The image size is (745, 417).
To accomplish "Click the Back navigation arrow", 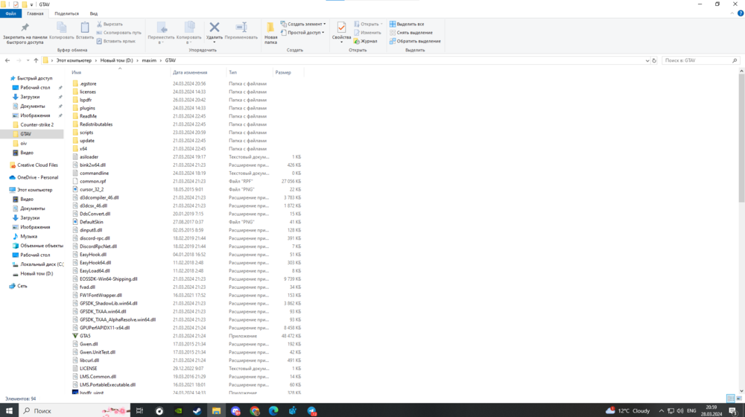I will (x=7, y=60).
